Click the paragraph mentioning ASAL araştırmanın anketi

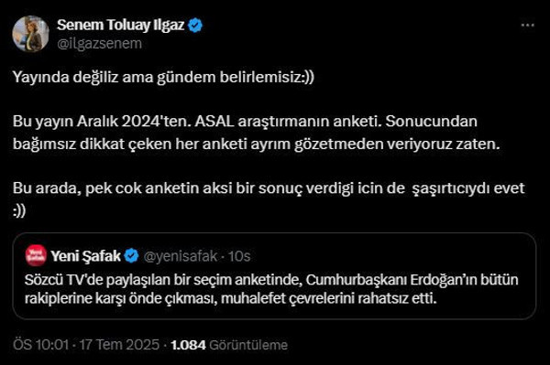(x=257, y=133)
